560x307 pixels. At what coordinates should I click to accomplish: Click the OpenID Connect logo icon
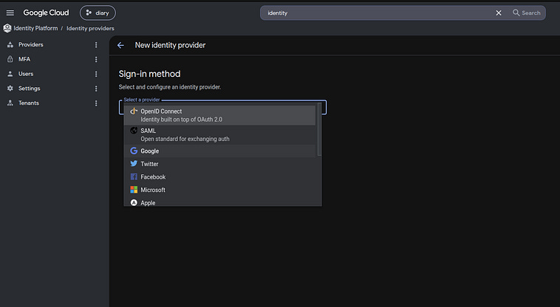[x=134, y=111]
